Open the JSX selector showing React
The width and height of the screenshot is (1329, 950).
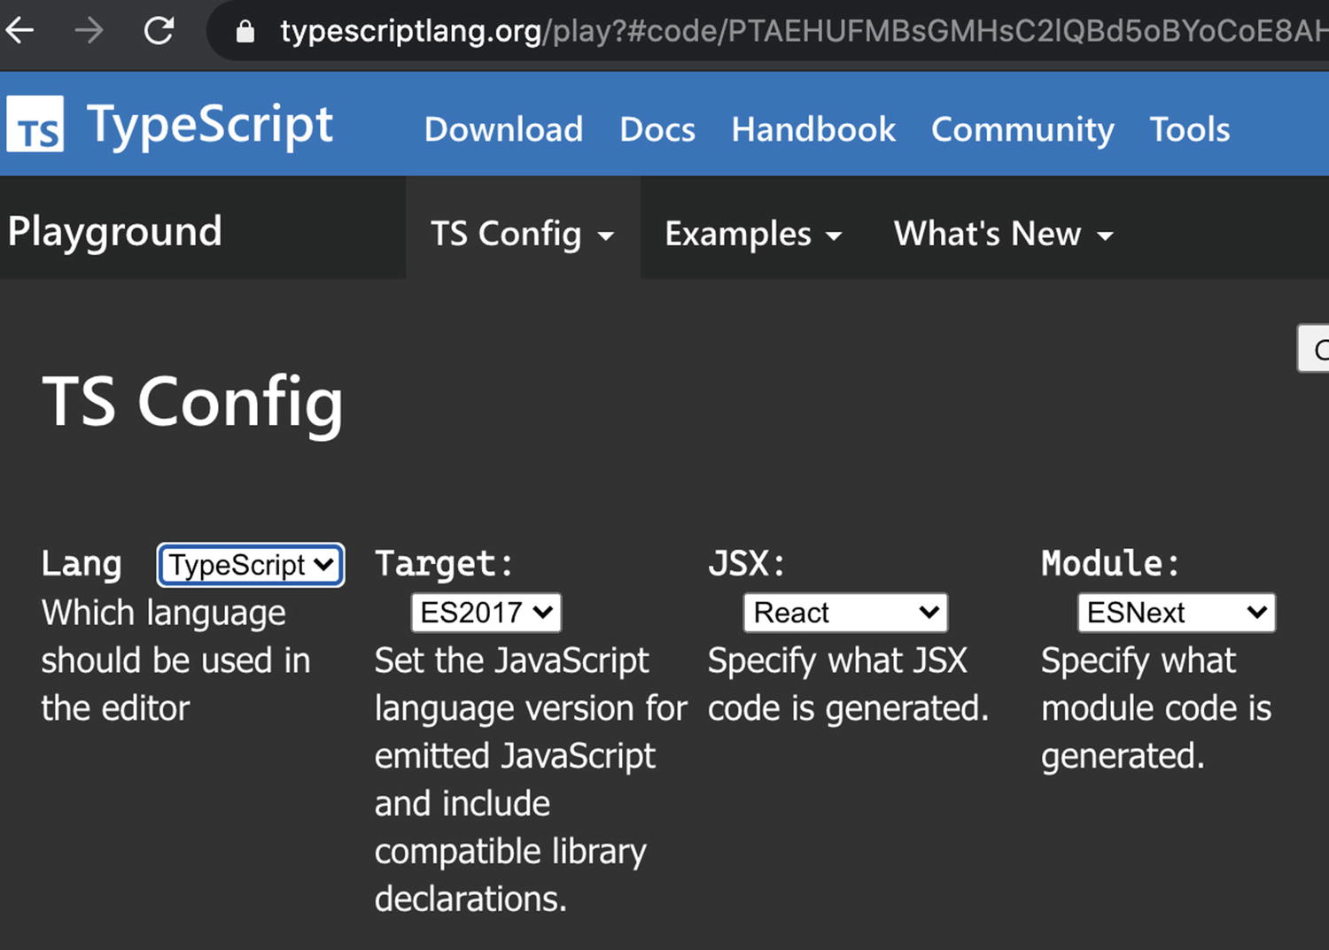(844, 612)
